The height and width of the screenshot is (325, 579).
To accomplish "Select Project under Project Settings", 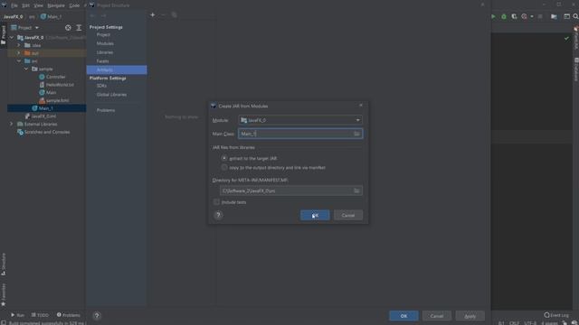I will (x=103, y=34).
